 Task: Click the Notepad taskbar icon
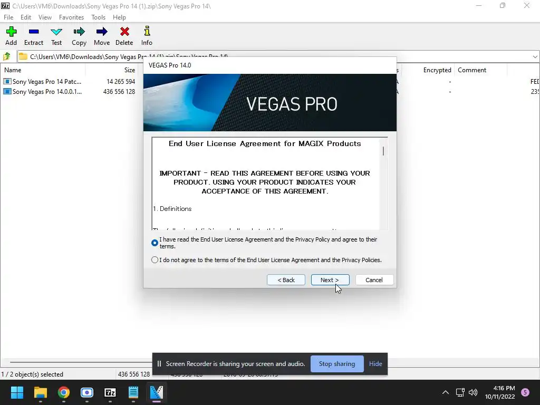coord(133,392)
